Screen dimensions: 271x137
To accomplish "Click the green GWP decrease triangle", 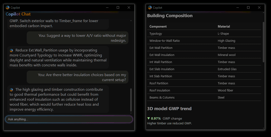I will (149, 118).
